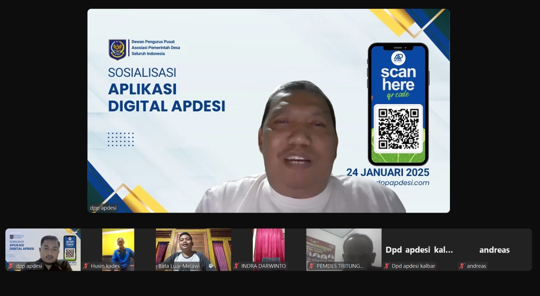The width and height of the screenshot is (540, 296).
Task: Click the 'dppapdesi.com' website text
Action: pyautogui.click(x=403, y=183)
